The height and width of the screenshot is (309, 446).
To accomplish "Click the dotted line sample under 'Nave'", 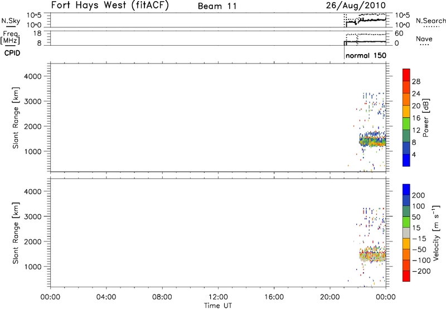I will [x=424, y=45].
